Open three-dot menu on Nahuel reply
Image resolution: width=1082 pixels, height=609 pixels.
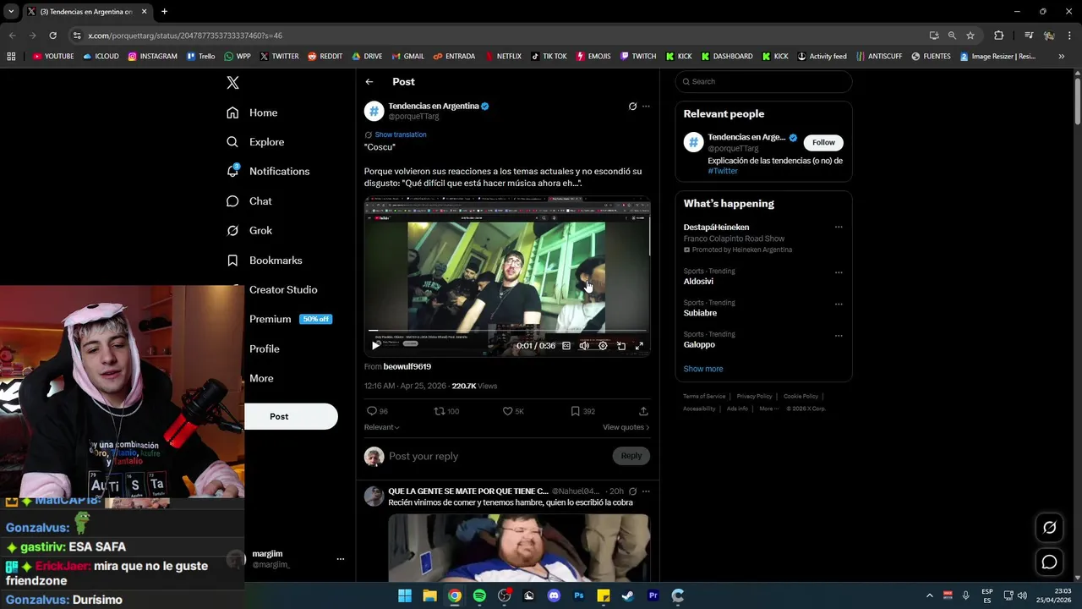click(x=646, y=491)
